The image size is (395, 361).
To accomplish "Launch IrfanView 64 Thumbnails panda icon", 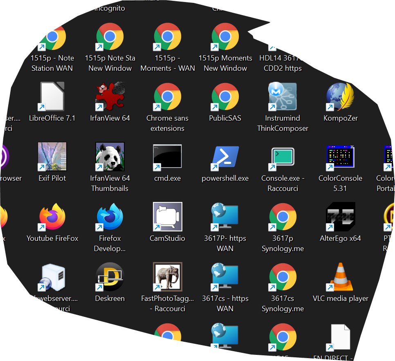I will (x=110, y=157).
